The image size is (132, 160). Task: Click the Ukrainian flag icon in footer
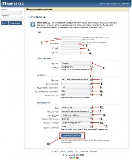[x=74, y=158]
